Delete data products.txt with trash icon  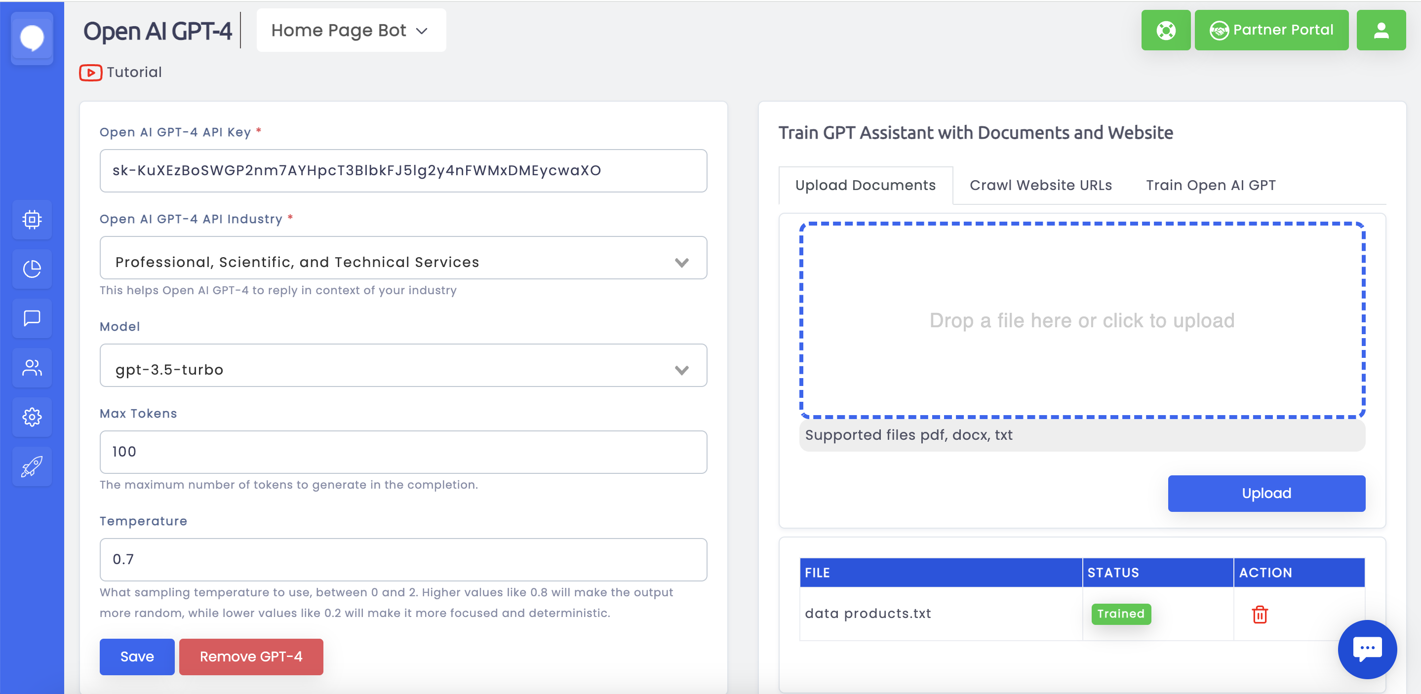(1260, 614)
